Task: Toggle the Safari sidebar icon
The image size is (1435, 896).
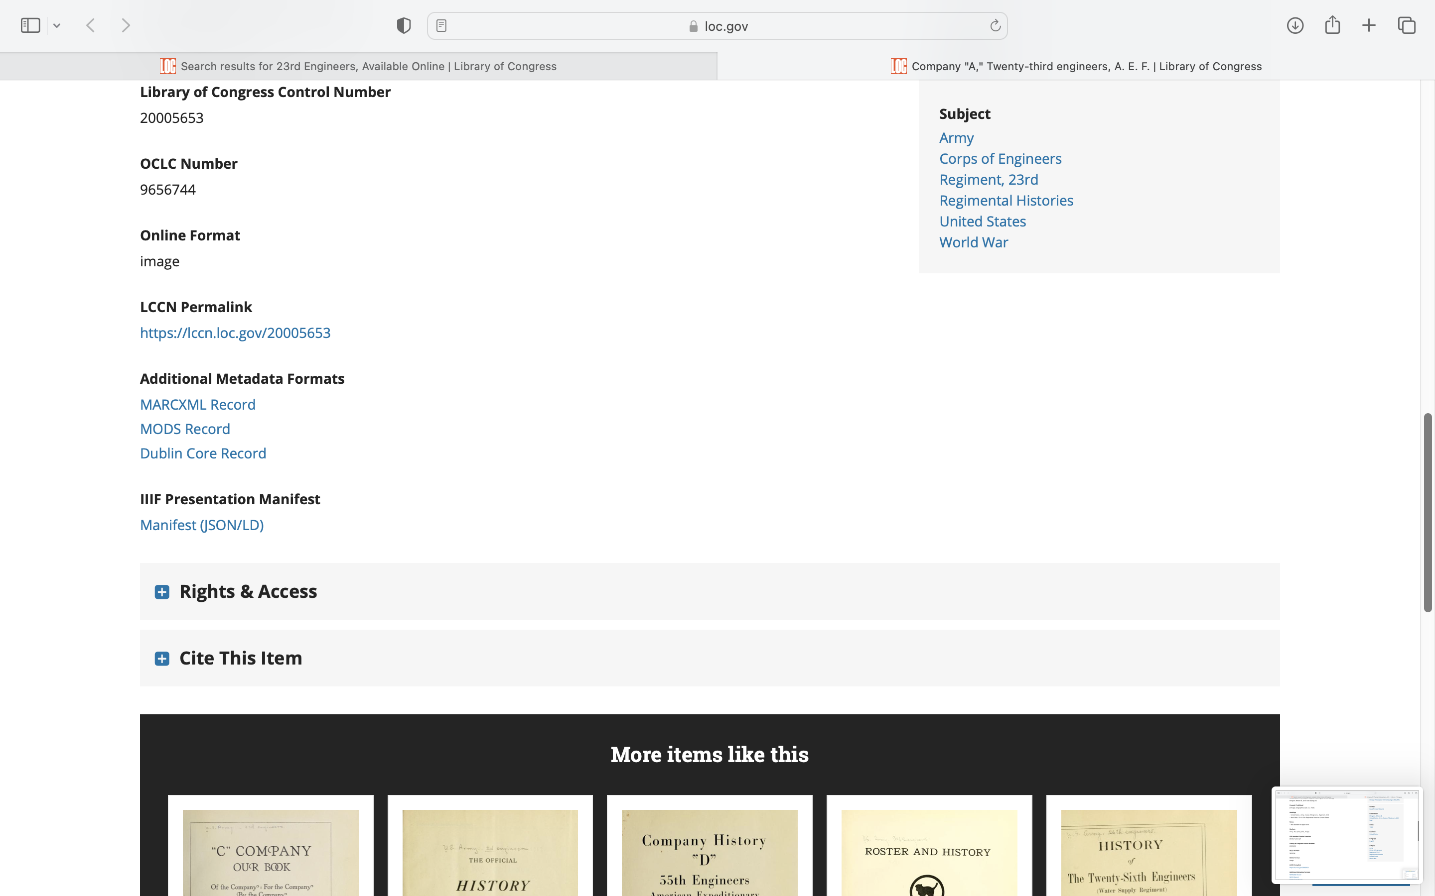Action: (30, 25)
